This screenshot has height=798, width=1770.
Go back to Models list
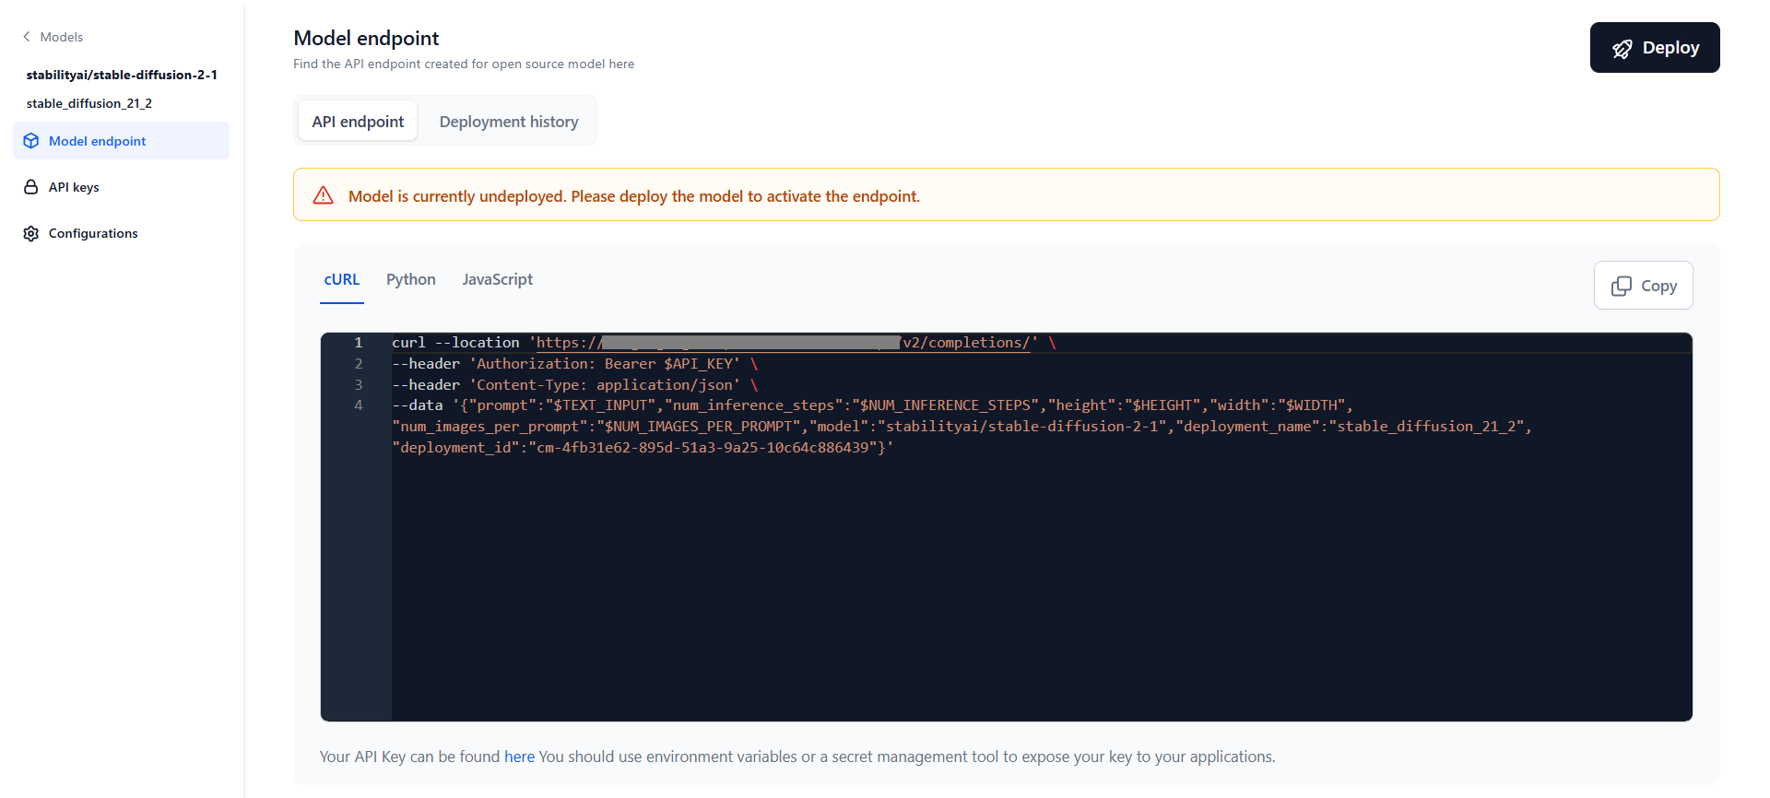53,37
